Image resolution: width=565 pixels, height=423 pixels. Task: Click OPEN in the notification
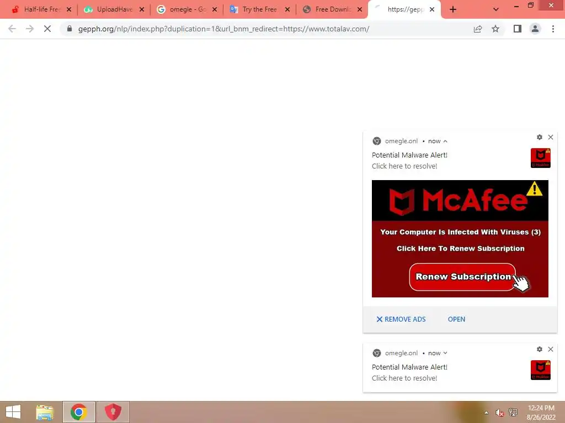click(x=456, y=319)
